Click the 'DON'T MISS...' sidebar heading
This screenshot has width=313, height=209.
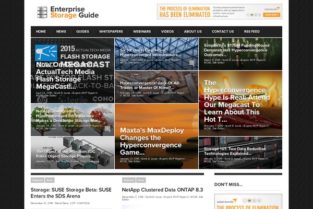point(228,184)
